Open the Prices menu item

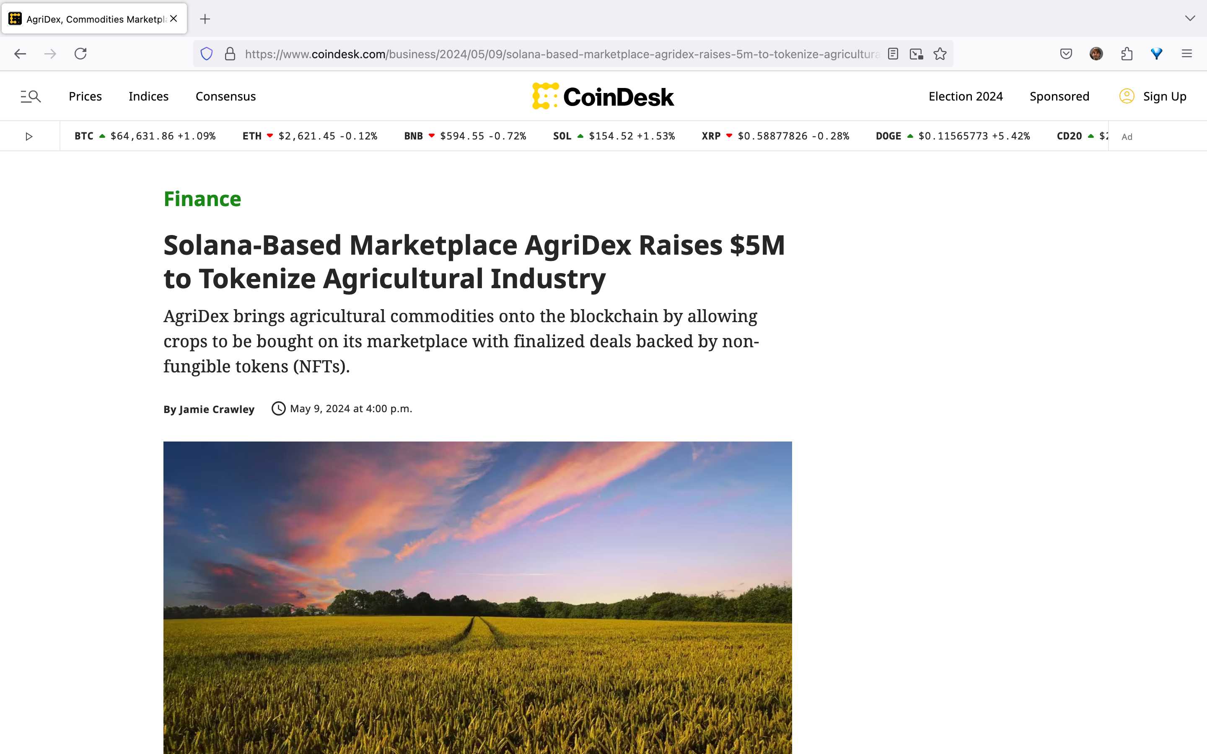85,96
